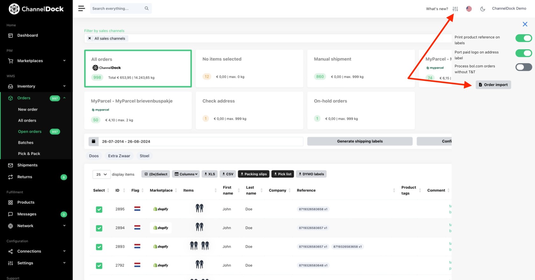Open the sliders settings icon in header

455,9
